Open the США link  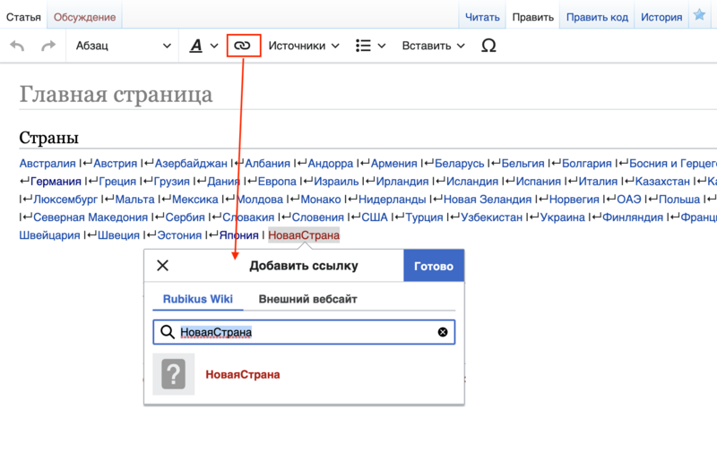375,217
